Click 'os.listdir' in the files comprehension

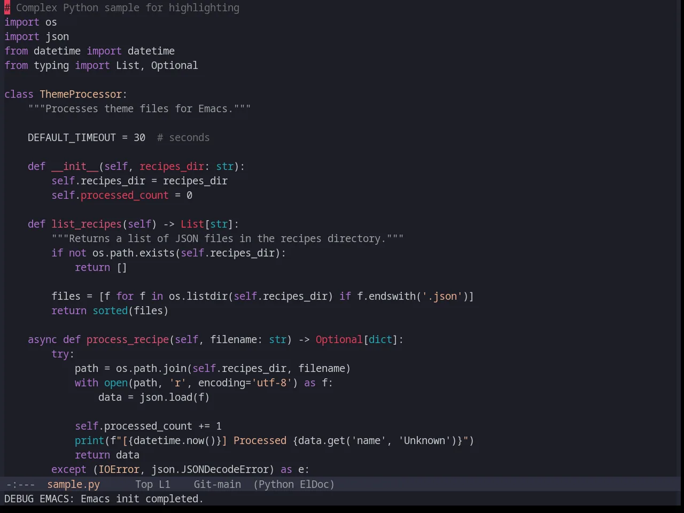click(198, 296)
